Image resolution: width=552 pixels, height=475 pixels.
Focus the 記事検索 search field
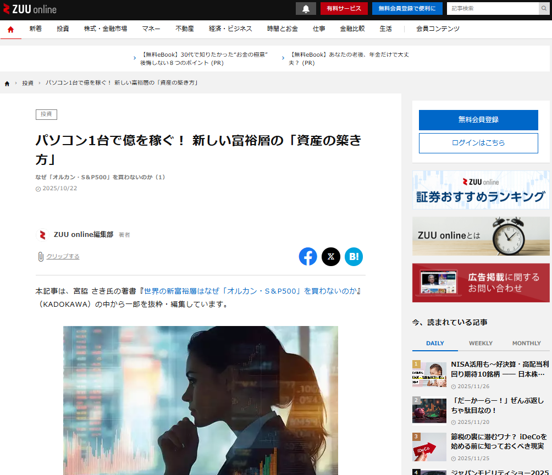(493, 8)
